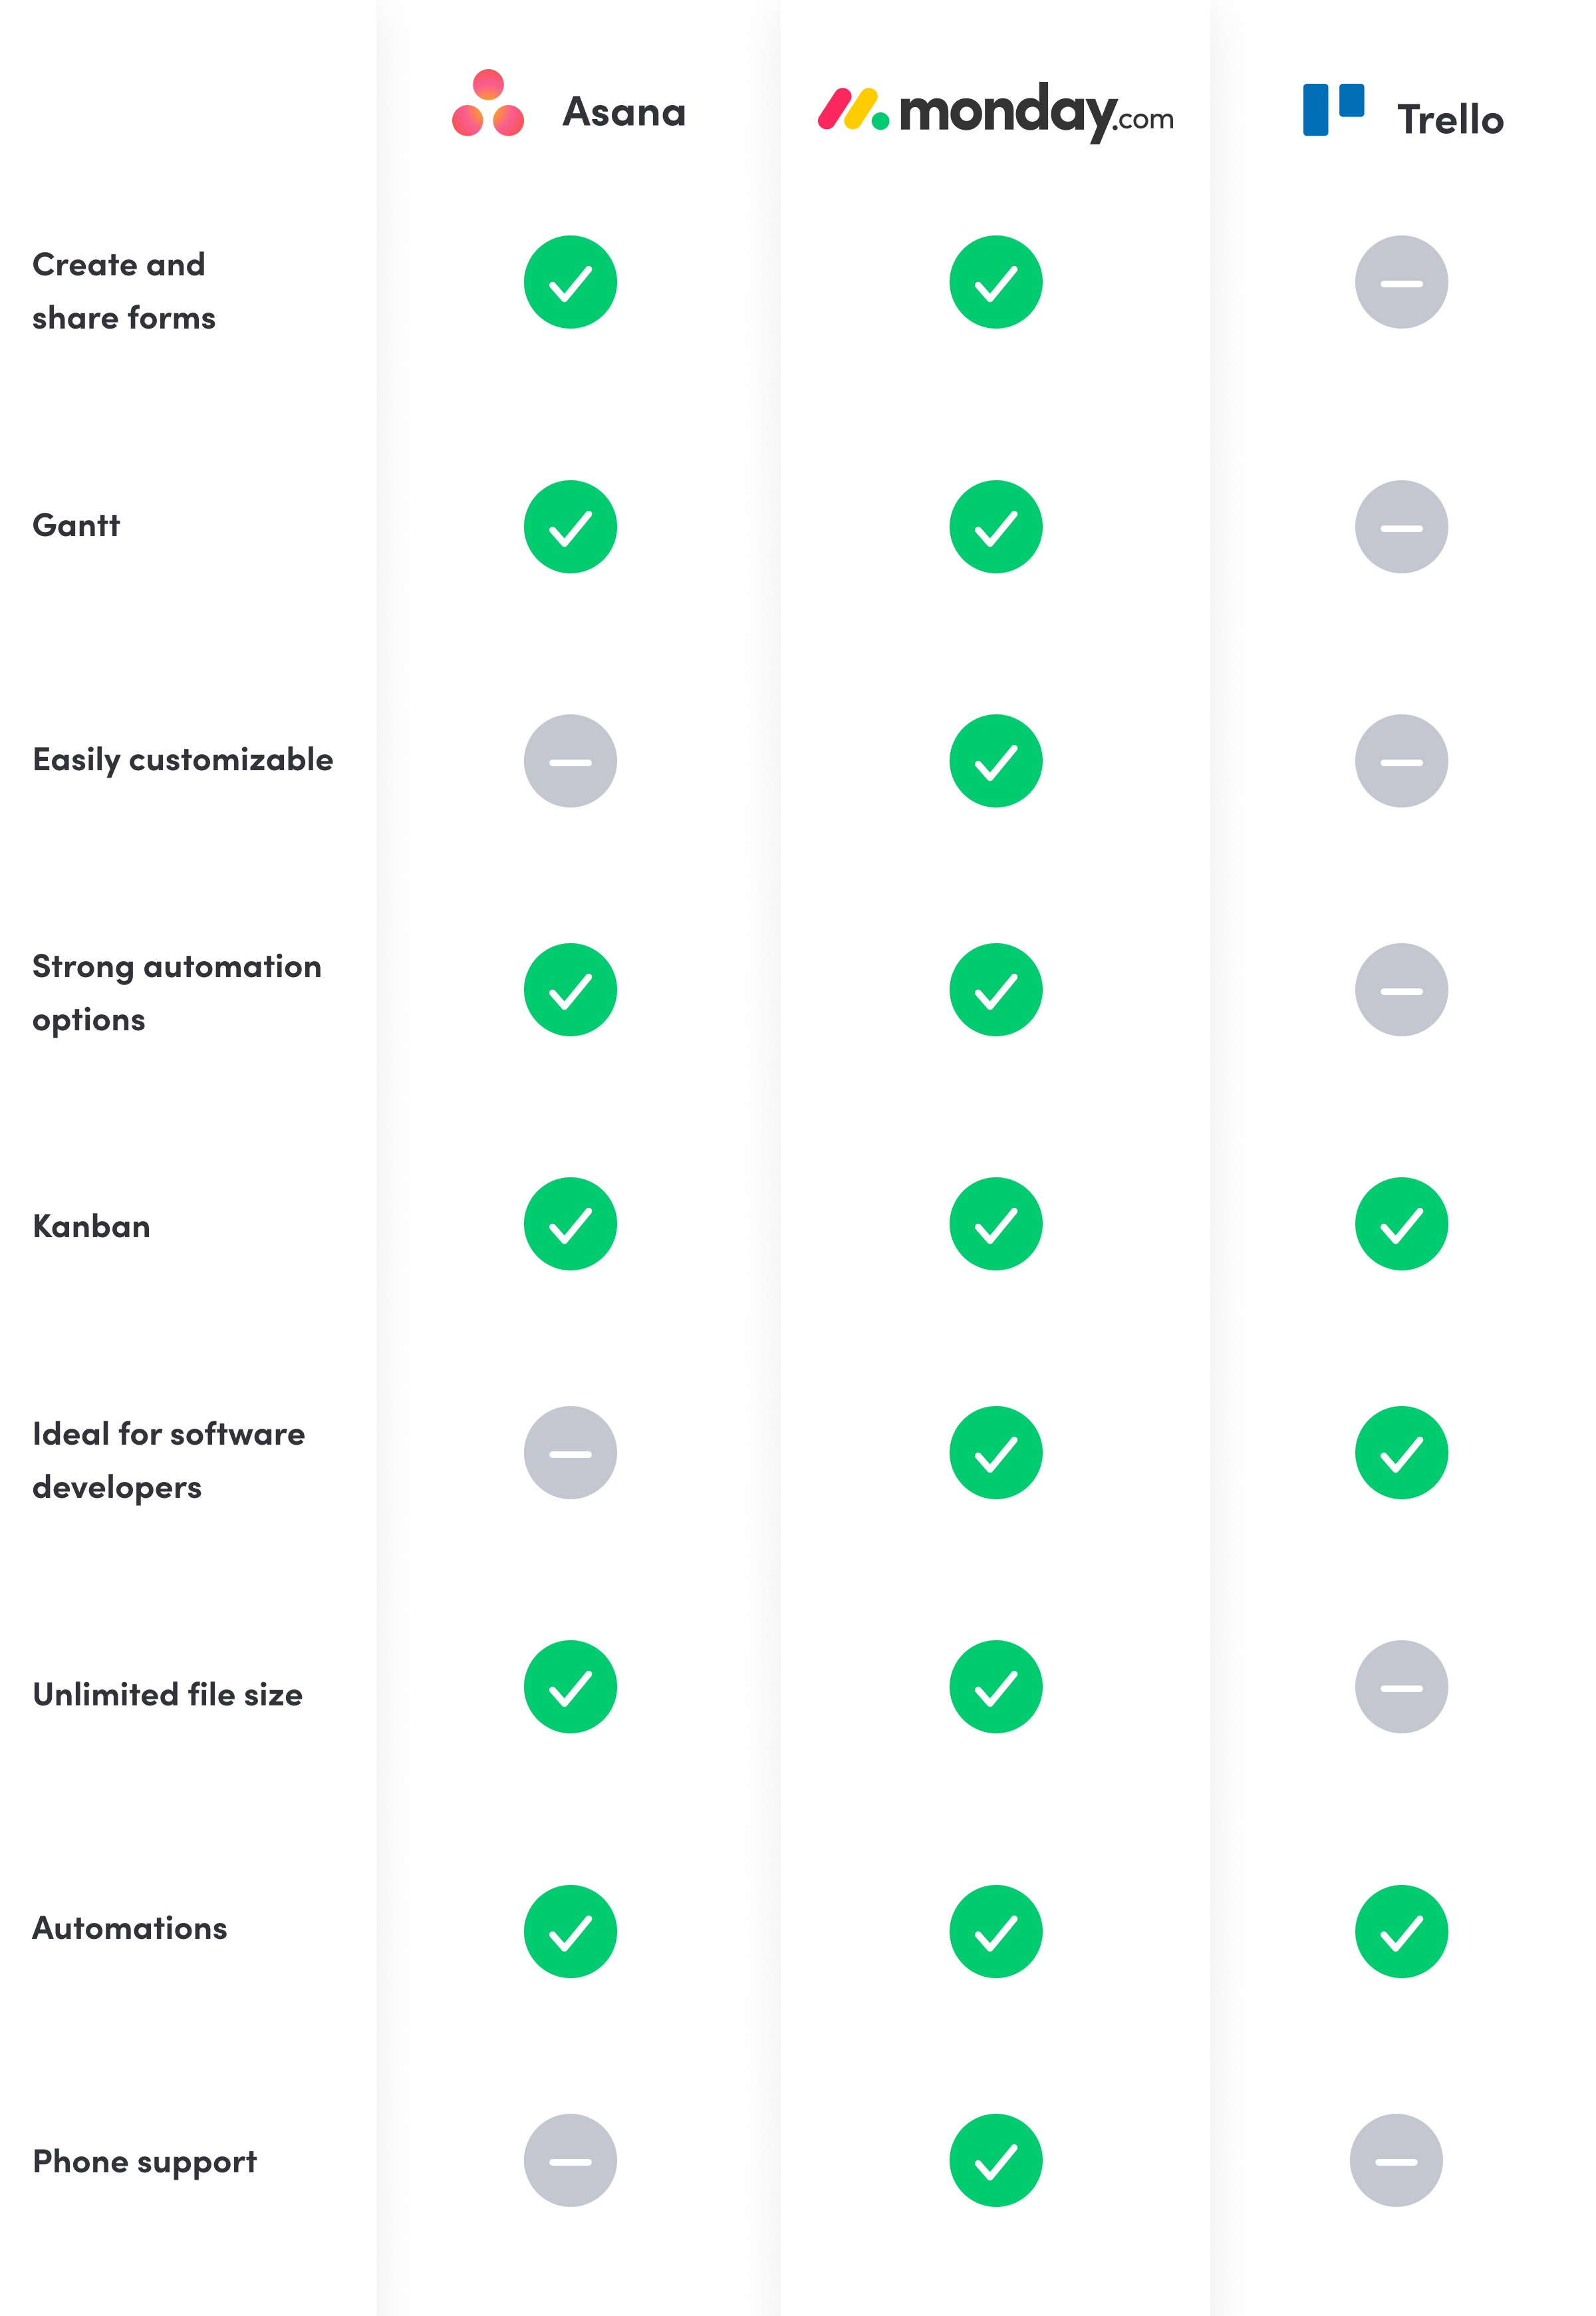Click the monday.com Strong automation options entry

click(x=996, y=989)
